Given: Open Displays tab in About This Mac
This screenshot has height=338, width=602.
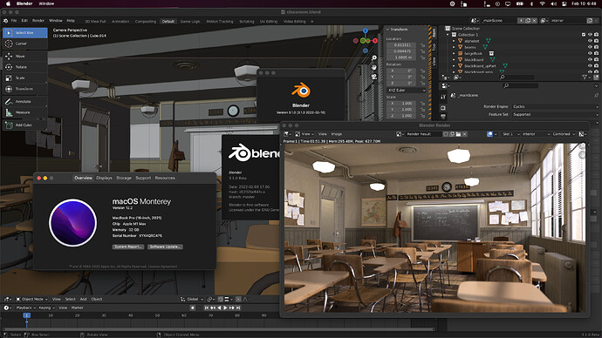Looking at the screenshot, I should (x=104, y=179).
